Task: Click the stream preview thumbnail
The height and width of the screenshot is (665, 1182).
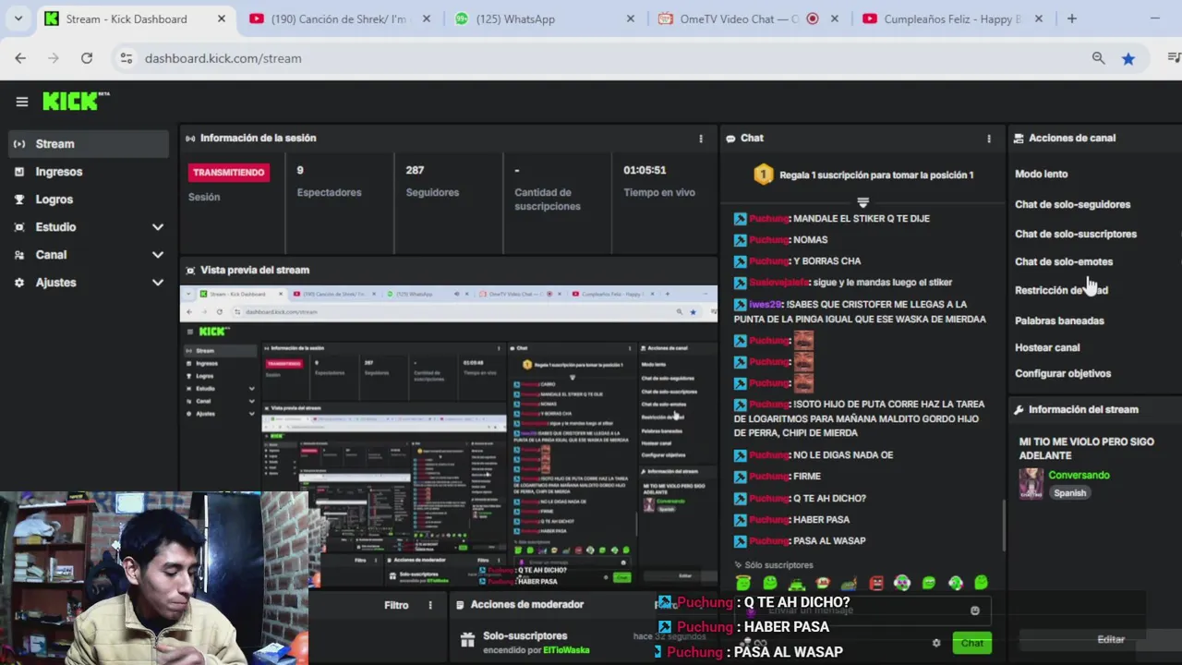Action: 448,434
